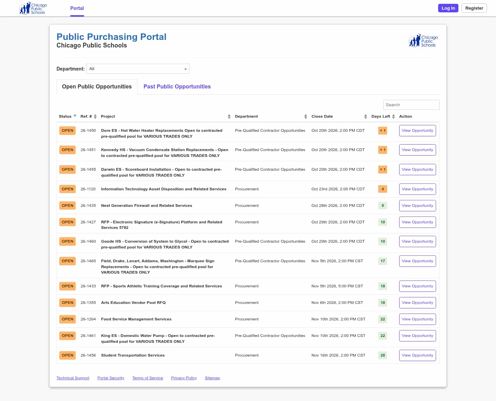496x401 pixels.
Task: Open the Privacy Policy link
Action: coord(184,378)
